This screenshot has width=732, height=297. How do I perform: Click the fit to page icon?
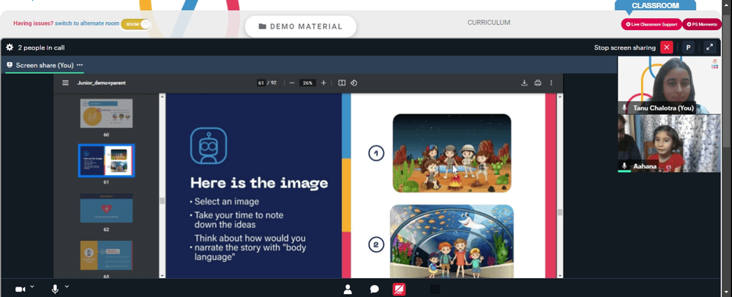pos(342,83)
